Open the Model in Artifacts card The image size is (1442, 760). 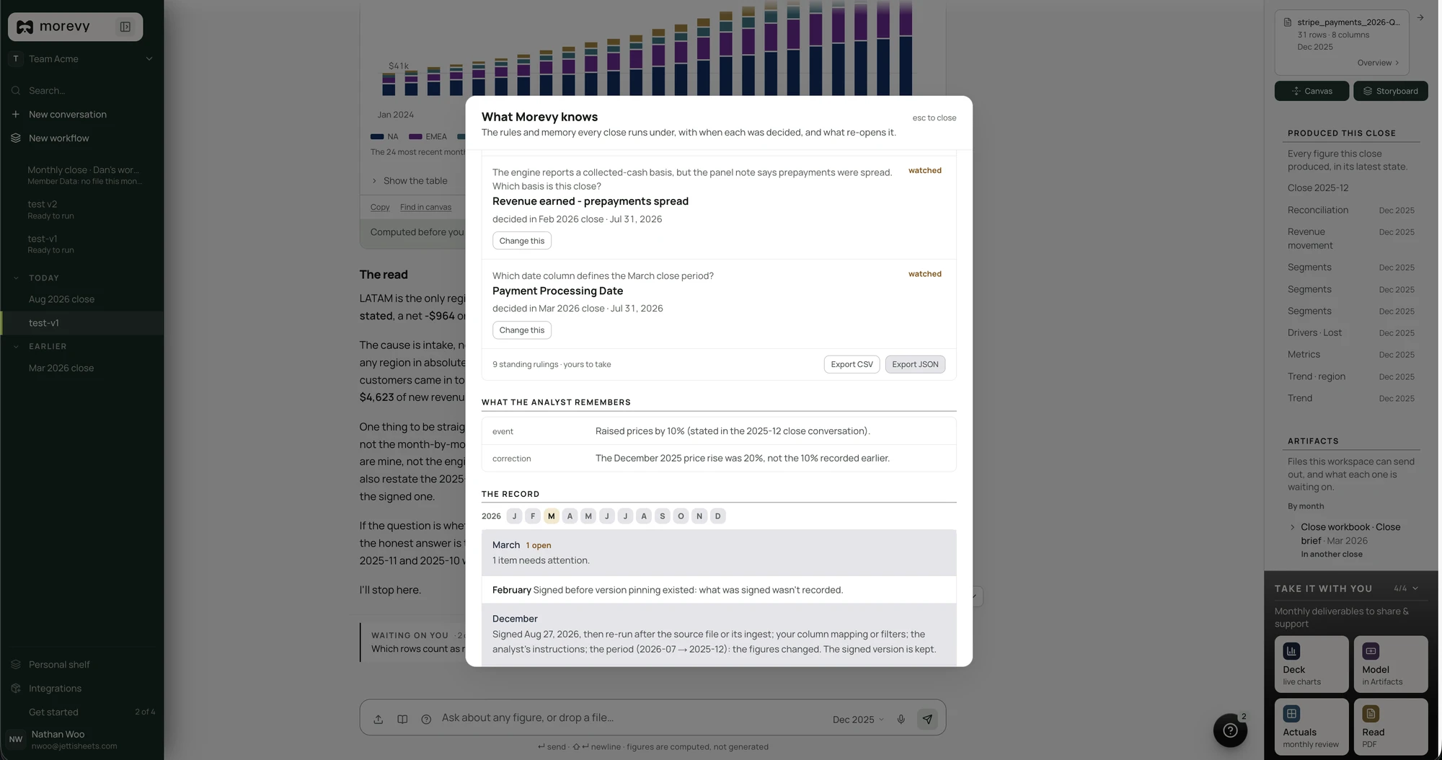1391,664
